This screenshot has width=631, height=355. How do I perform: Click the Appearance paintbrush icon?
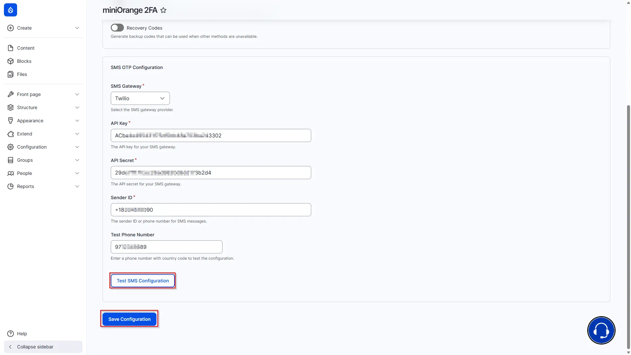(11, 121)
